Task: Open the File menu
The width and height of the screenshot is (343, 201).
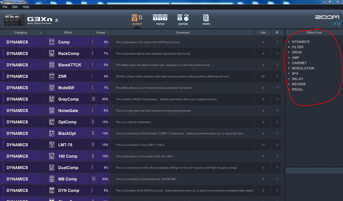Action: 5,7
